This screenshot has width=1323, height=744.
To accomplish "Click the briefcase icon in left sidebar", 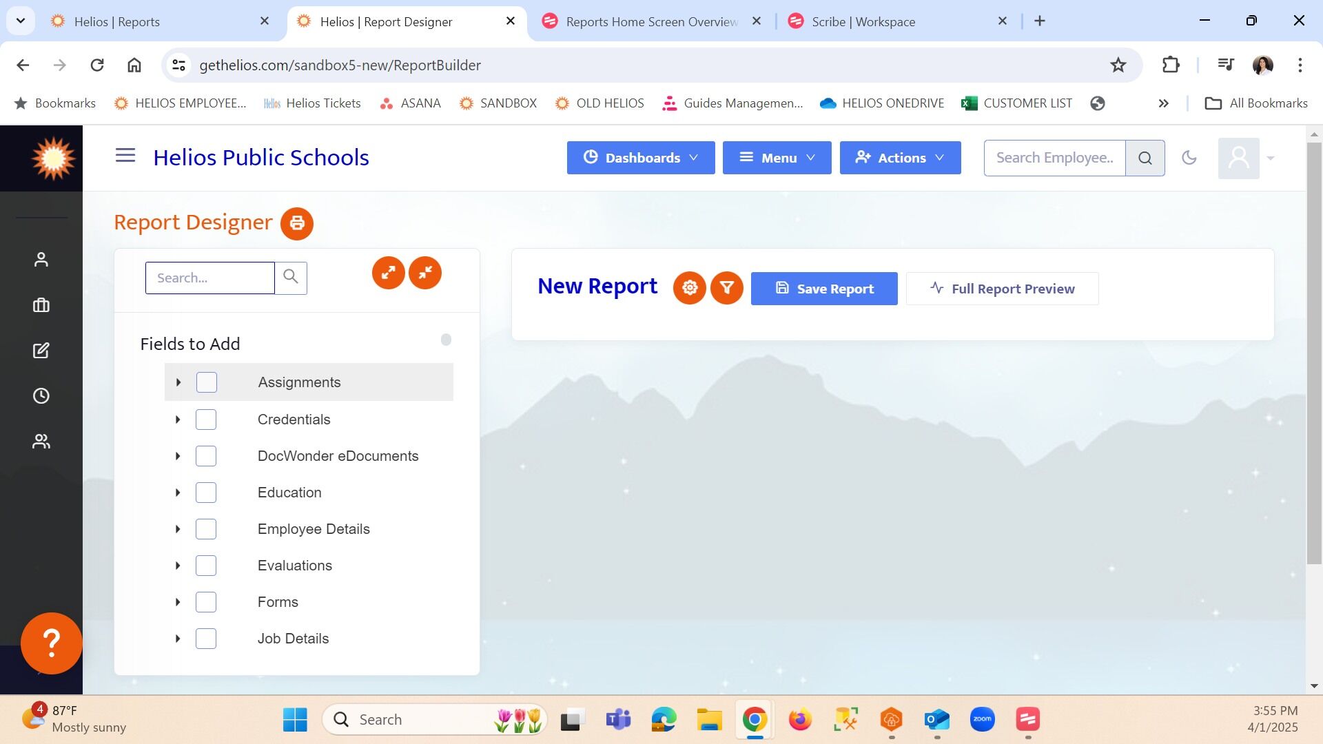I will pos(41,305).
